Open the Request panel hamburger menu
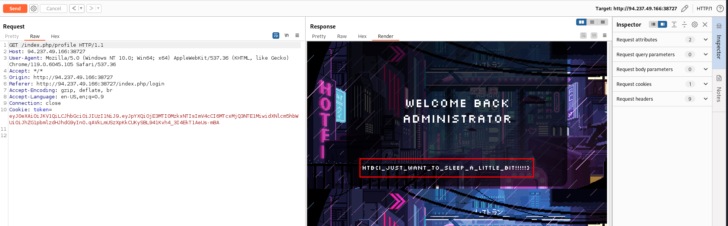 297,35
